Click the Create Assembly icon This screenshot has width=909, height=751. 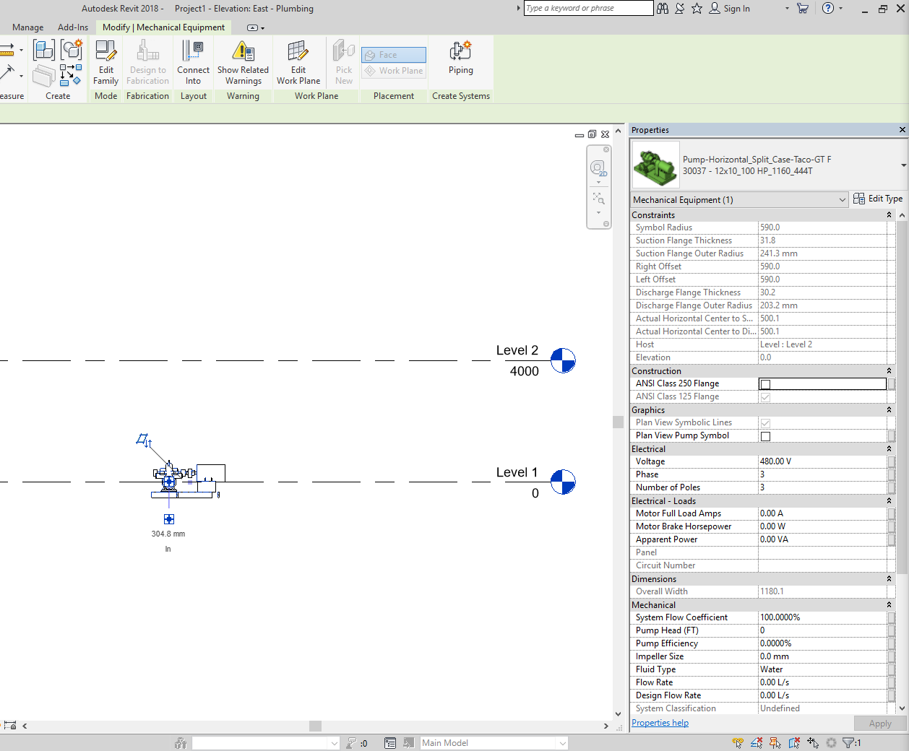(44, 50)
